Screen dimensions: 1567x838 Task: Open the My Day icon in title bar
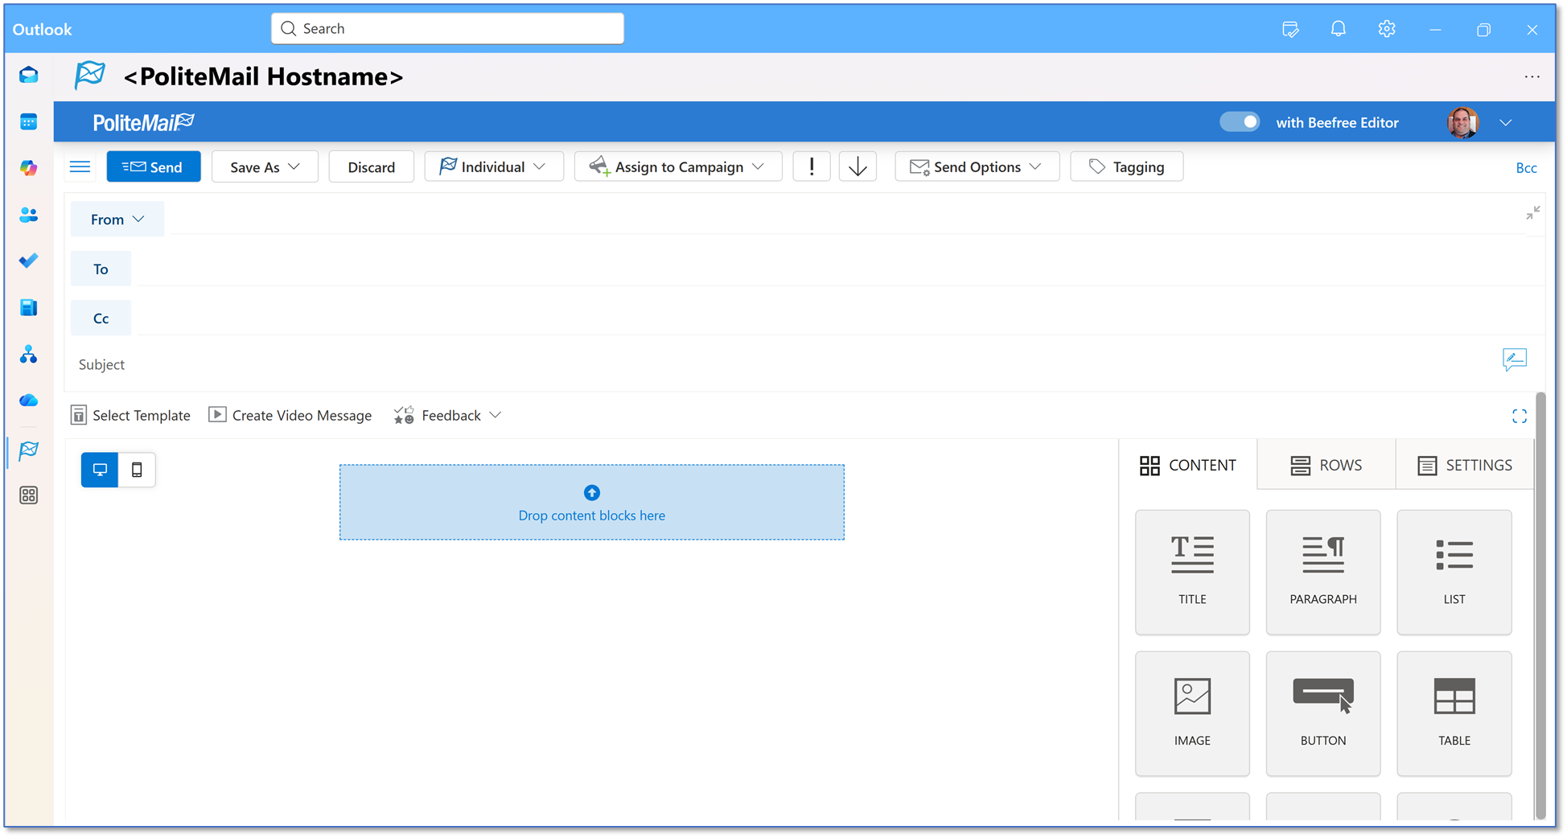click(1290, 29)
